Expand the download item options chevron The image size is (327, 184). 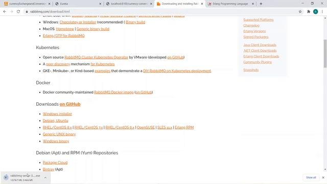click(45, 177)
